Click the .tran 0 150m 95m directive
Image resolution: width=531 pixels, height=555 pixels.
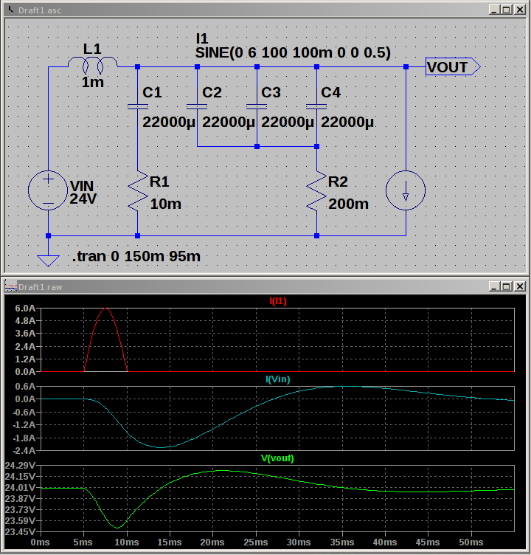[x=136, y=256]
